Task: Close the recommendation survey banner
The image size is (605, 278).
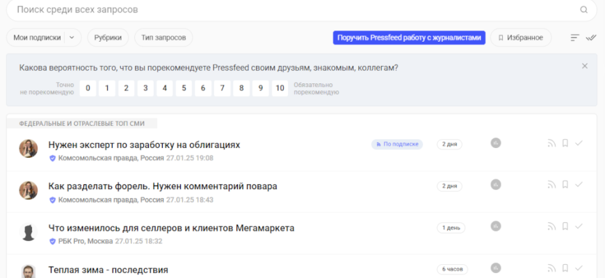Action: 585,66
